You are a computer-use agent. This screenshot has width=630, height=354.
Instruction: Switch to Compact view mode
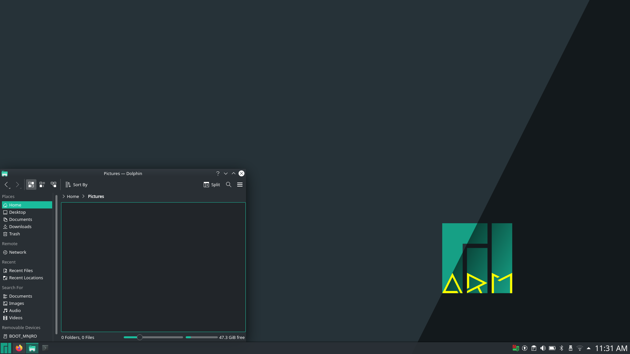[42, 185]
